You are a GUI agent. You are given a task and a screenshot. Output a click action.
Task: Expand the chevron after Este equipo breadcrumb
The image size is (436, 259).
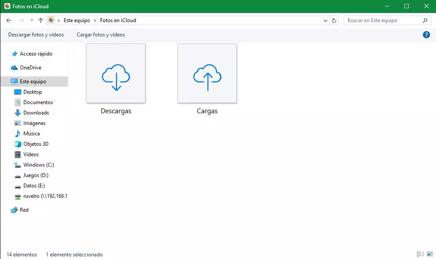[95, 20]
